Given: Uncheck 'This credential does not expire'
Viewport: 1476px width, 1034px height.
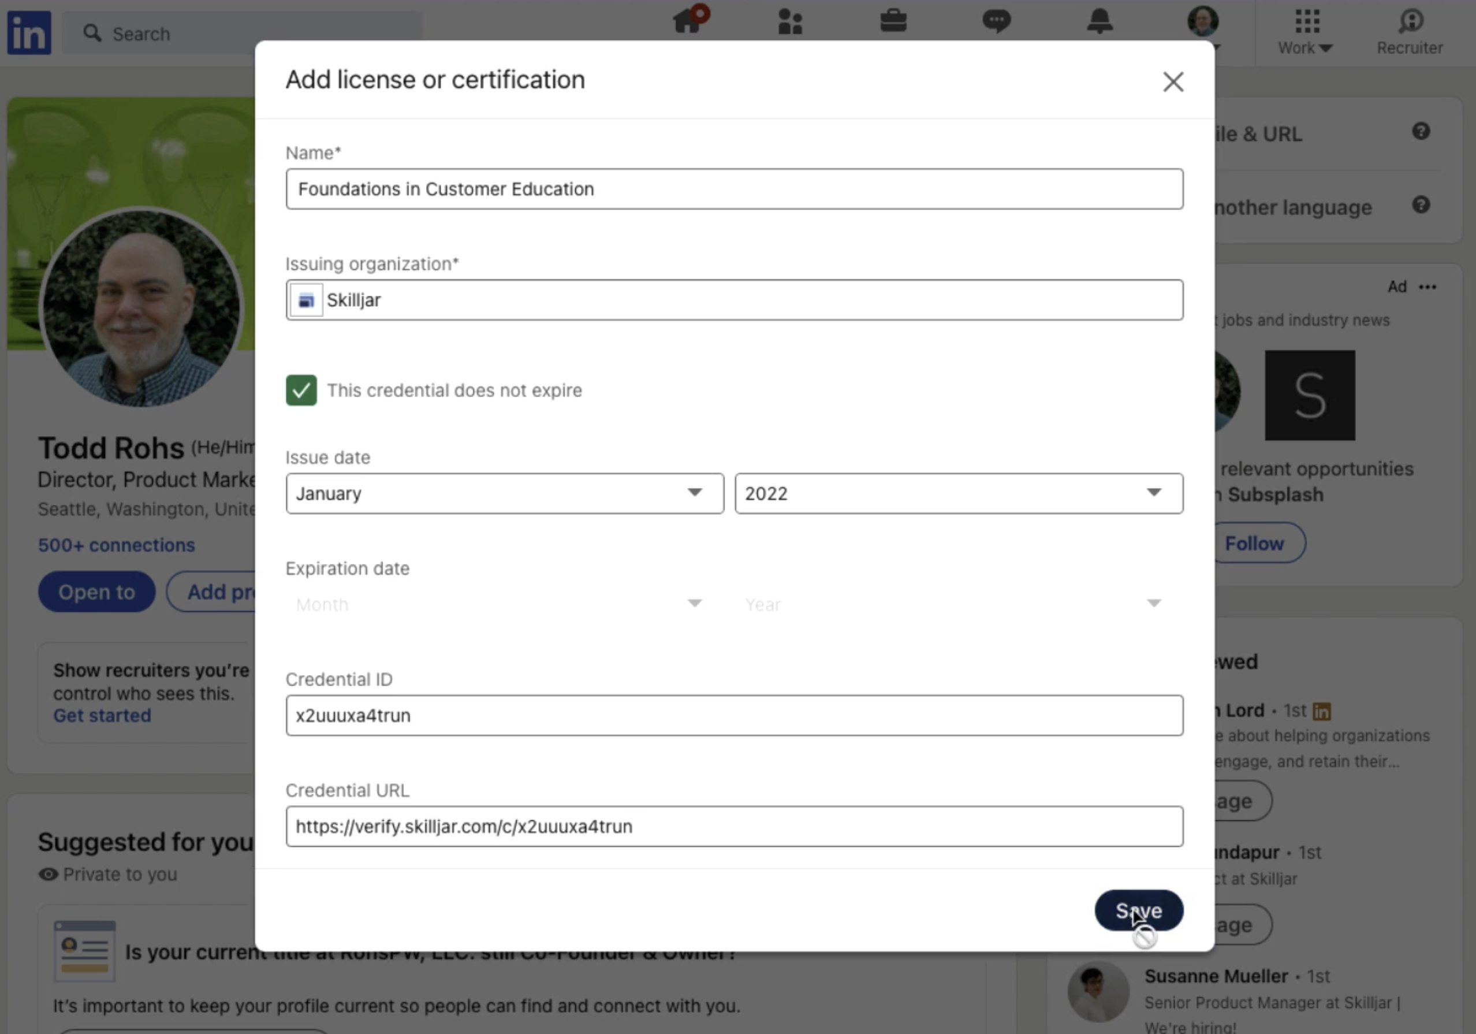Looking at the screenshot, I should tap(301, 390).
